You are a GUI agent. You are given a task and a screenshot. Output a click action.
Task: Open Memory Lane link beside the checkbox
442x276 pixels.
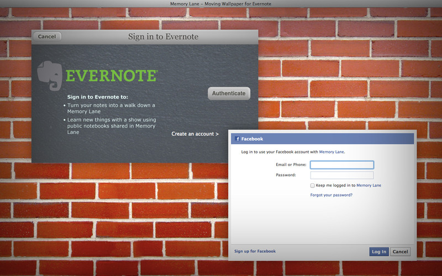click(369, 185)
